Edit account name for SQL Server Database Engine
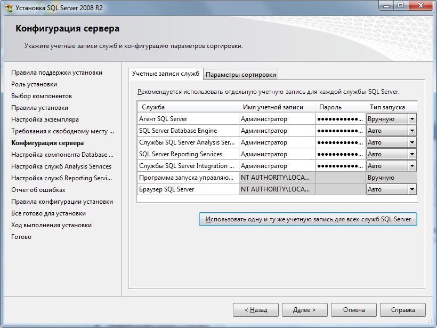This screenshot has height=328, width=437. pyautogui.click(x=277, y=131)
